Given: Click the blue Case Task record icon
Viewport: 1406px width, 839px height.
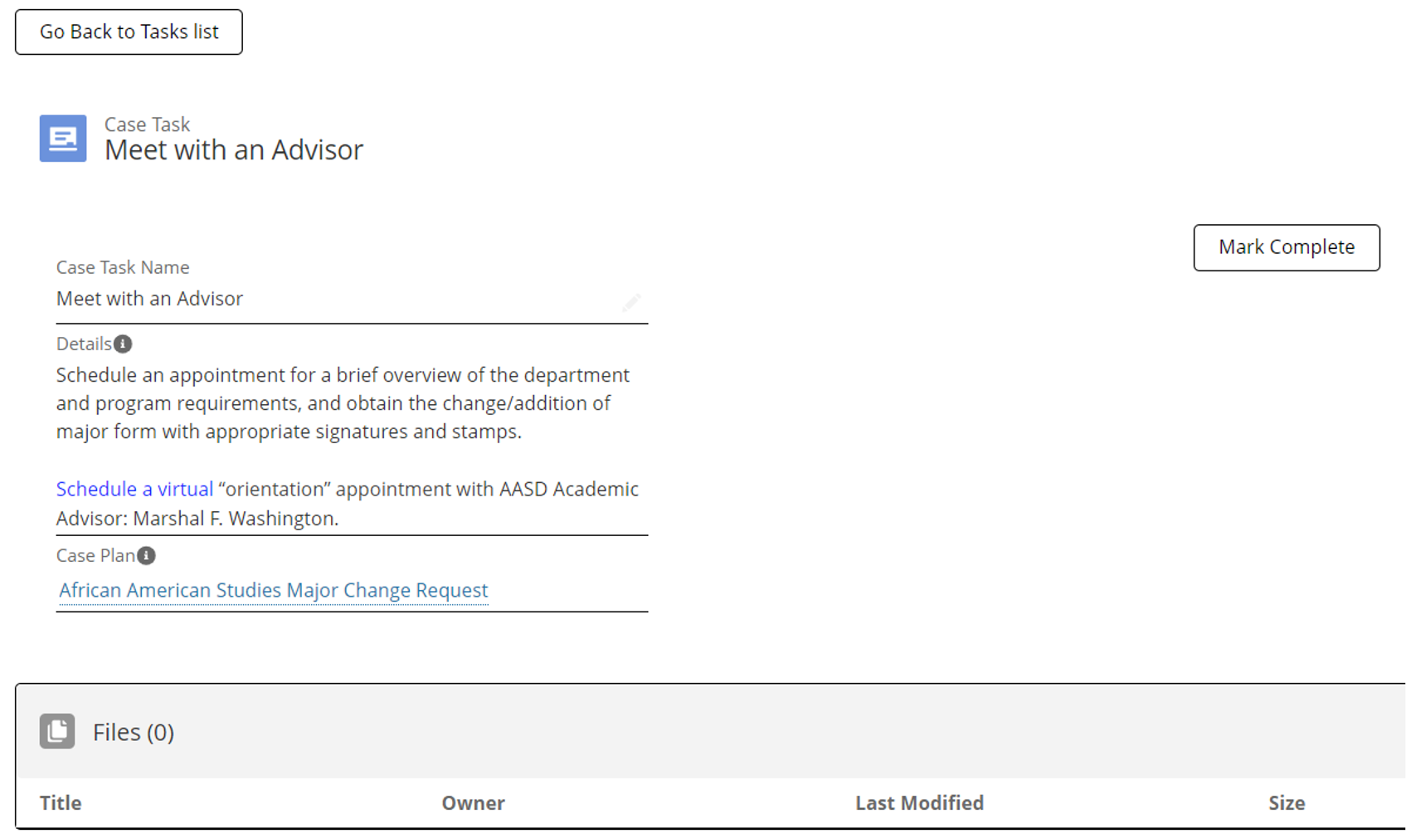Looking at the screenshot, I should (x=63, y=139).
